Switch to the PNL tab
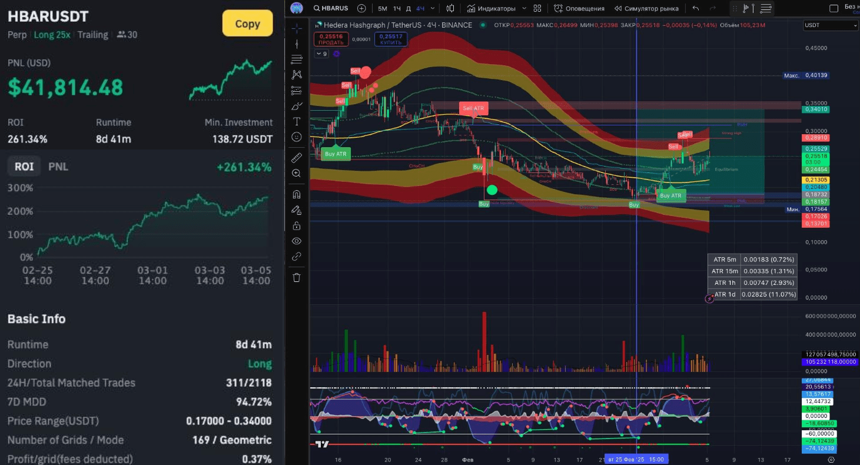 [58, 167]
